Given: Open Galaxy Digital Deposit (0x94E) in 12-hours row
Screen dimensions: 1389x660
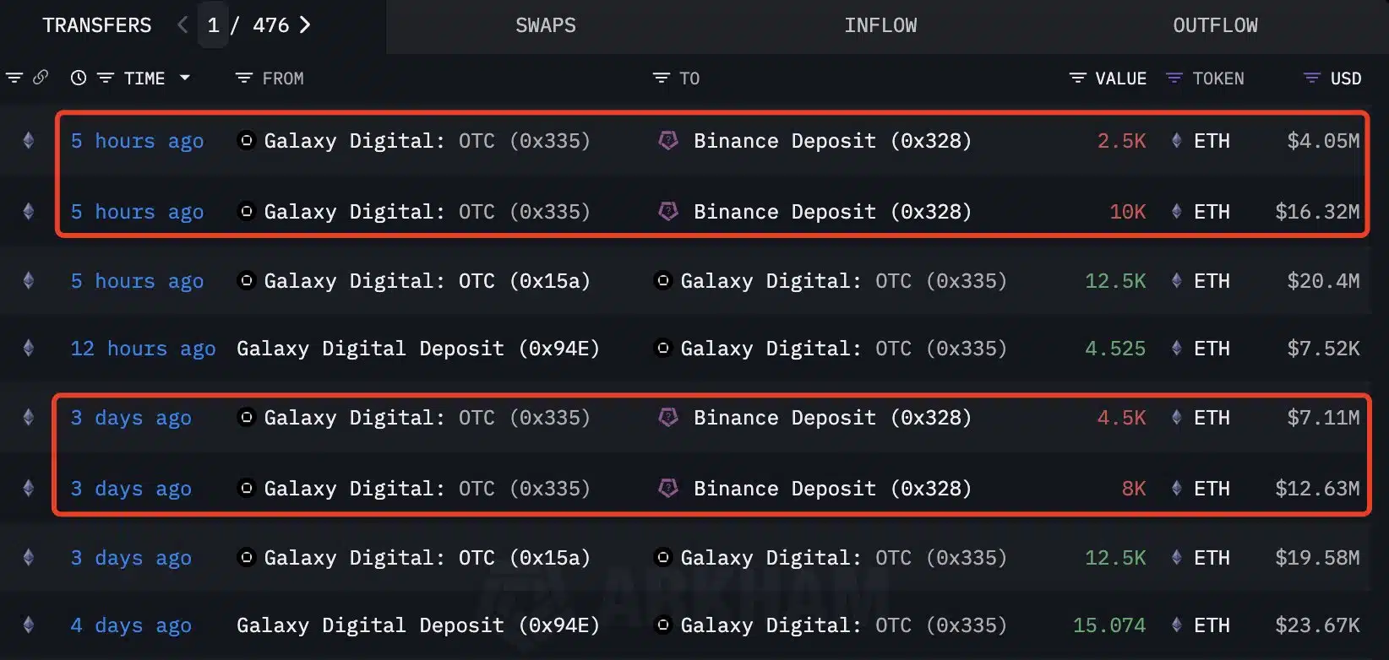Looking at the screenshot, I should pyautogui.click(x=418, y=349).
